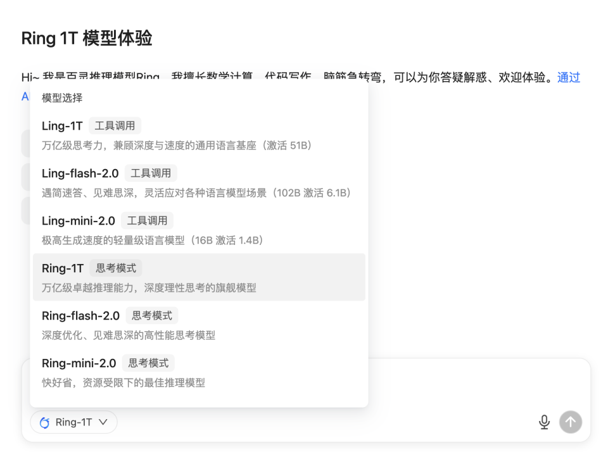Image resolution: width=608 pixels, height=452 pixels.
Task: Click the Ring logo icon in model selector
Action: click(x=44, y=422)
